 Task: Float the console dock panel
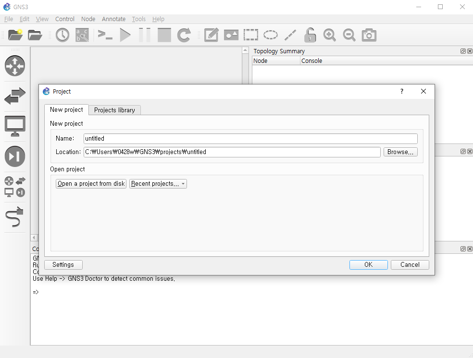click(463, 249)
